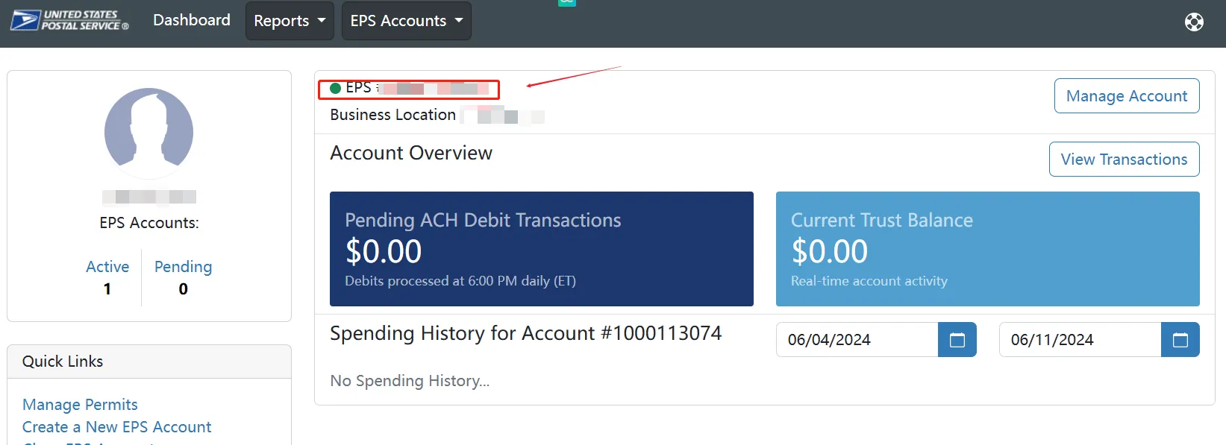Open the help lifesaver icon
This screenshot has height=445, width=1226.
pos(1194,22)
